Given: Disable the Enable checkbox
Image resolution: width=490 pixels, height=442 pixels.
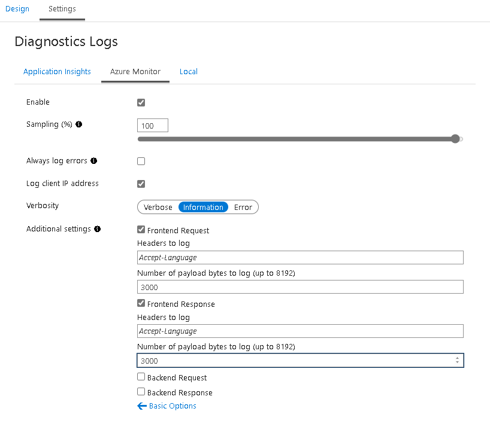Looking at the screenshot, I should pyautogui.click(x=141, y=102).
